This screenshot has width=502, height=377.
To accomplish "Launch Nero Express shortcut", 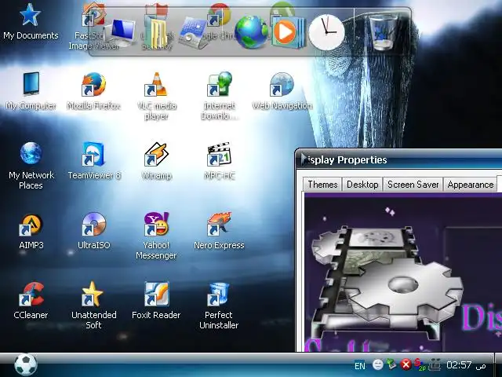I will tap(219, 231).
